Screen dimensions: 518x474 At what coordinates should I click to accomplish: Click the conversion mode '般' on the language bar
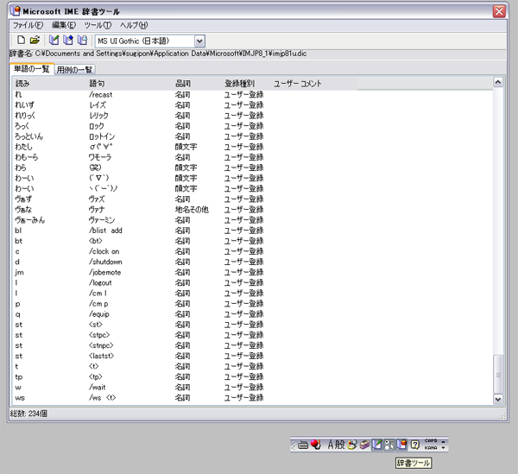(x=340, y=445)
